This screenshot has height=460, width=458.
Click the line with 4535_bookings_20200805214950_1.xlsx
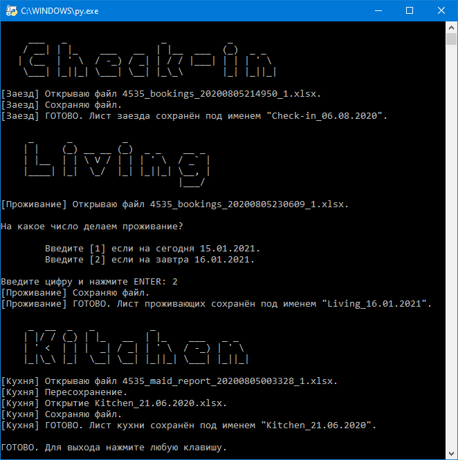point(161,94)
